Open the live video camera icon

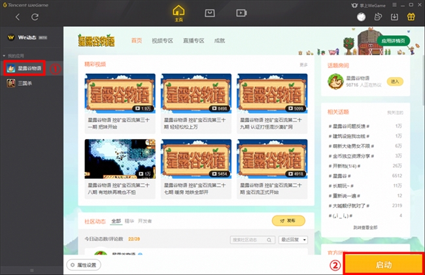[x=241, y=13]
